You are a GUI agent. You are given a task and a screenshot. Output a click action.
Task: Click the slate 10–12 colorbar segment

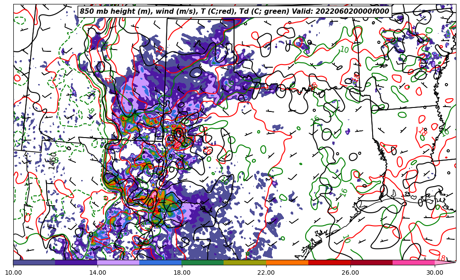click(34, 262)
